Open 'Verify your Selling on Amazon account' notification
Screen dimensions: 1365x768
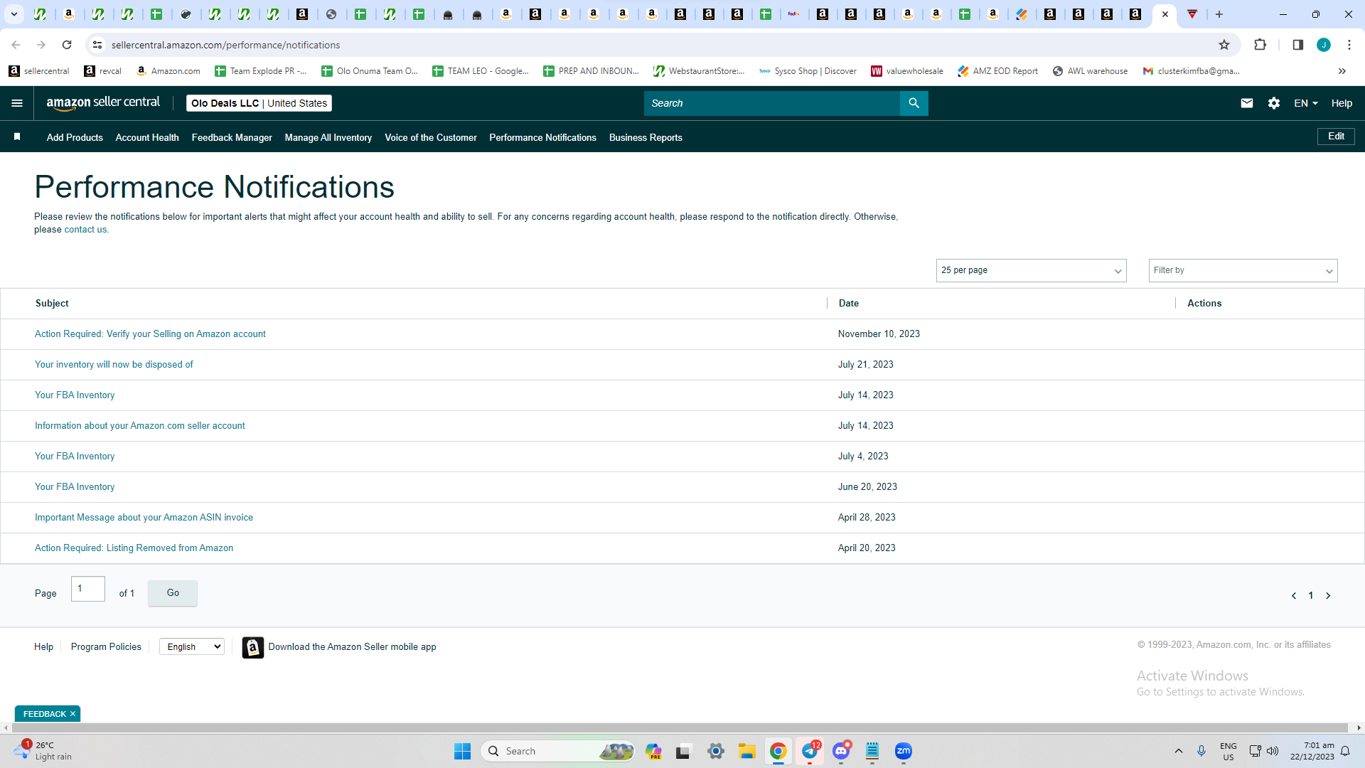(x=150, y=334)
